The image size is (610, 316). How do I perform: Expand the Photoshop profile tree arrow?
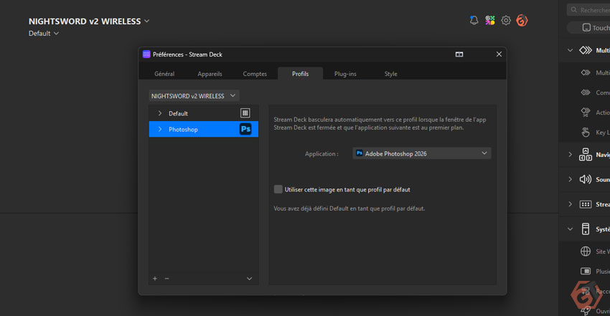(x=160, y=129)
